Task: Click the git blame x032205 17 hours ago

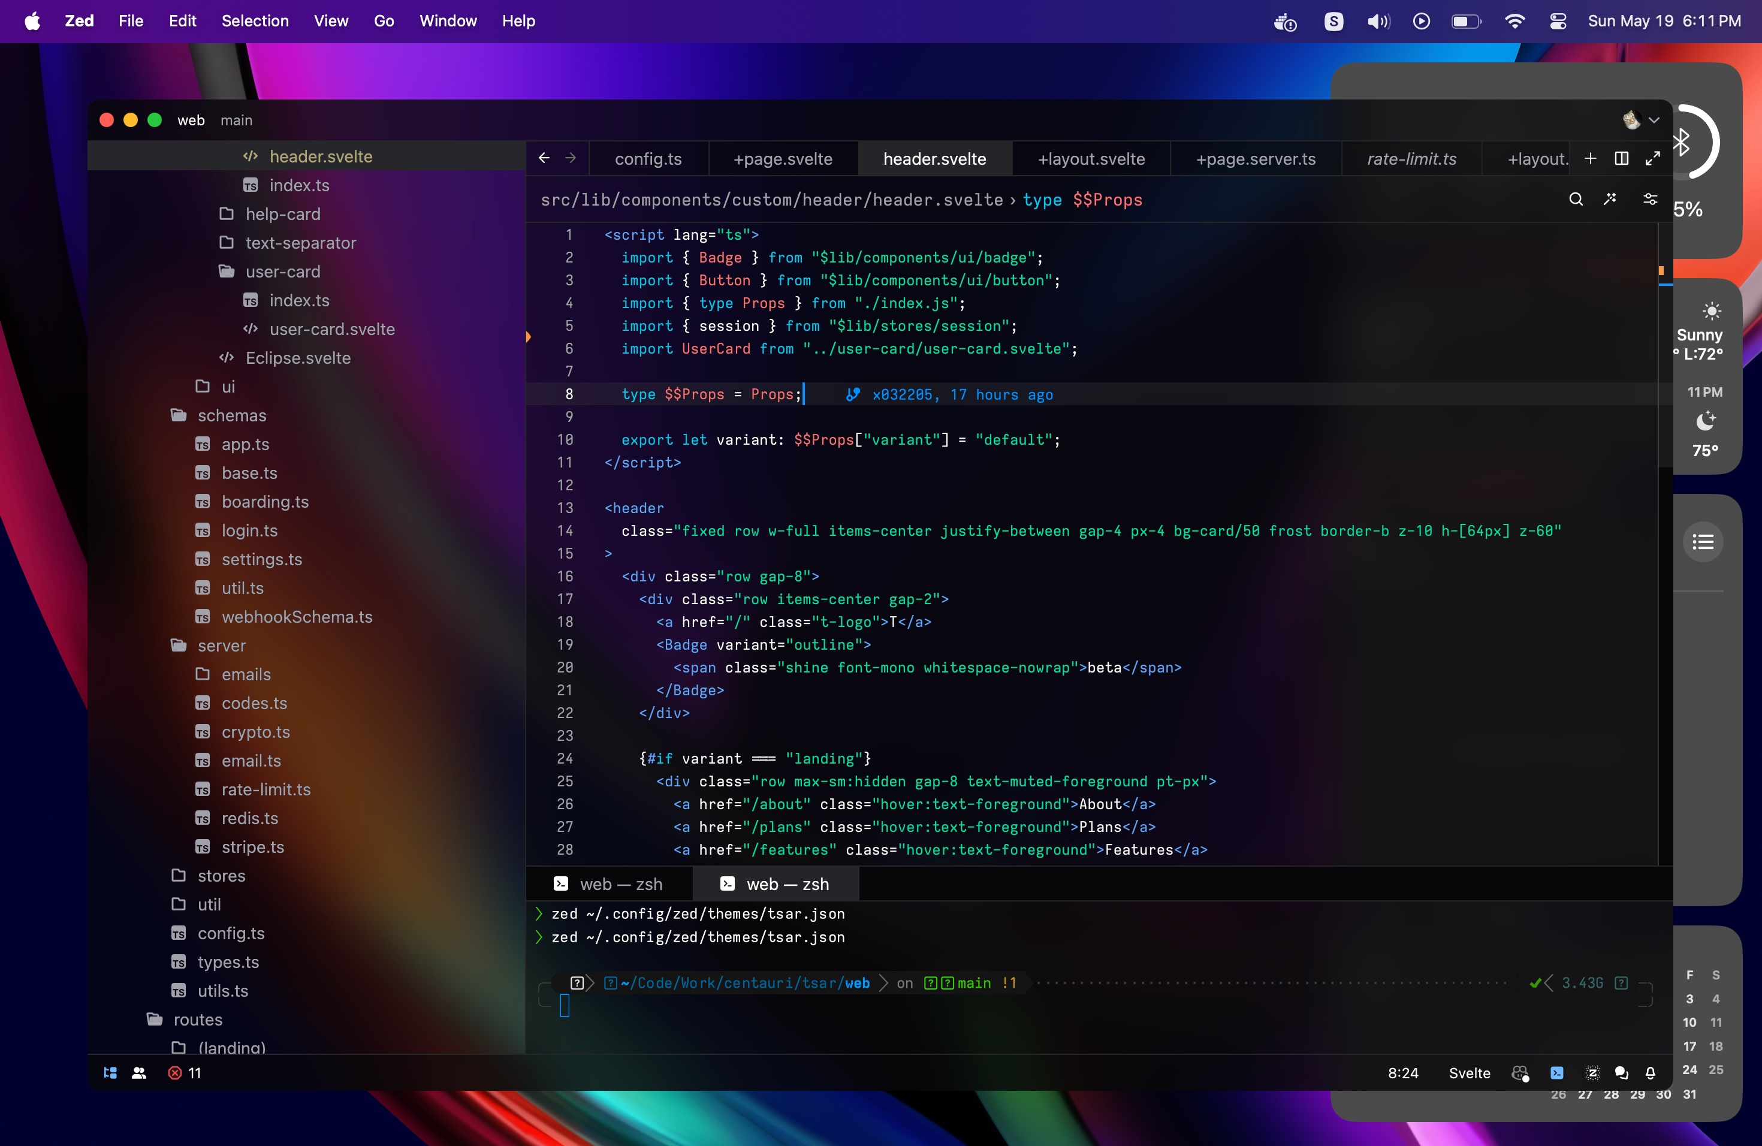Action: pos(950,394)
